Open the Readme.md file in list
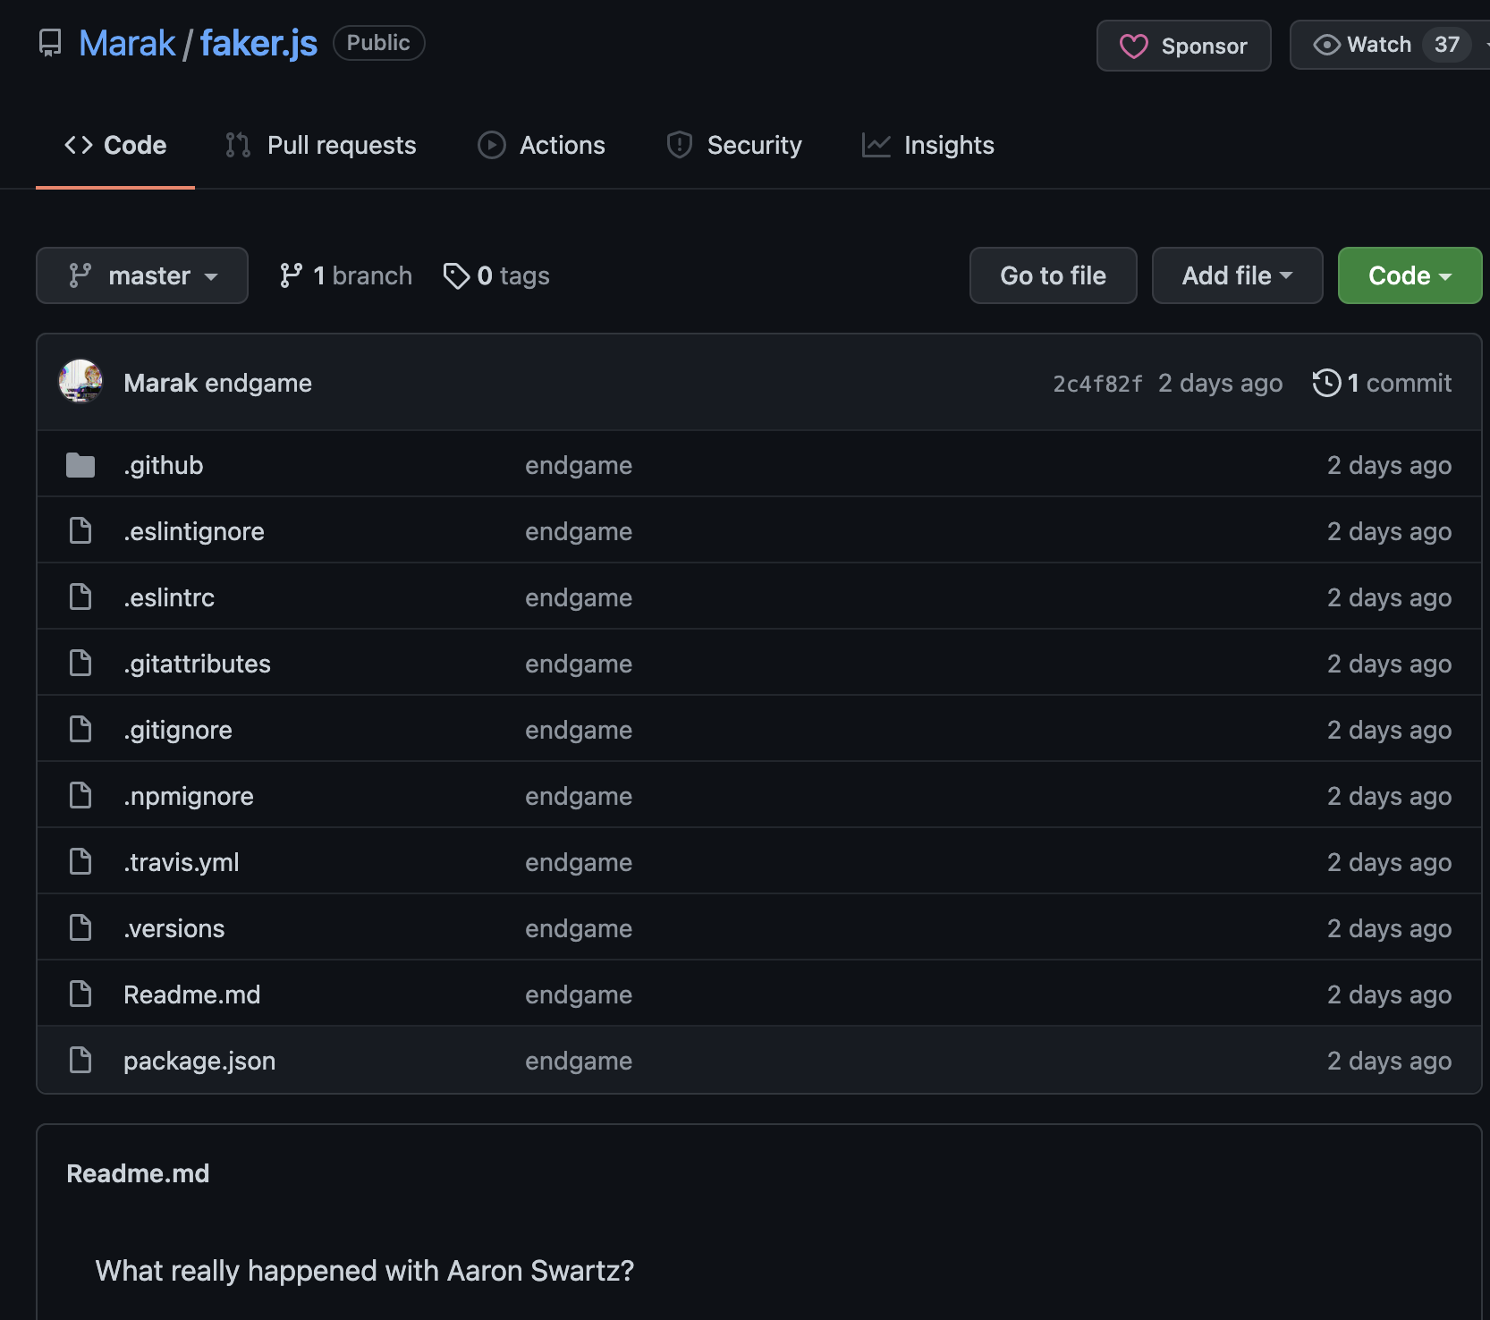The width and height of the screenshot is (1490, 1320). (192, 994)
